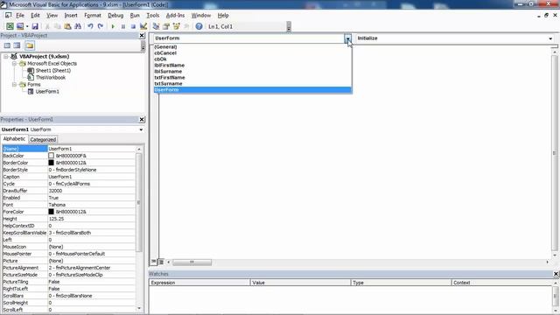
Task: Click the BackColor swatch in Properties
Action: coord(51,156)
